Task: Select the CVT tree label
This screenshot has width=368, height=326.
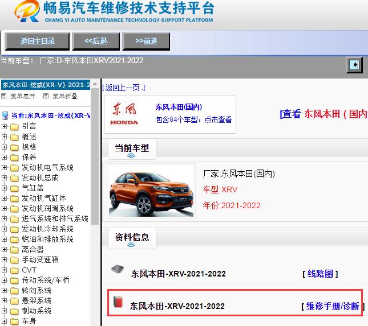Action: pos(29,270)
